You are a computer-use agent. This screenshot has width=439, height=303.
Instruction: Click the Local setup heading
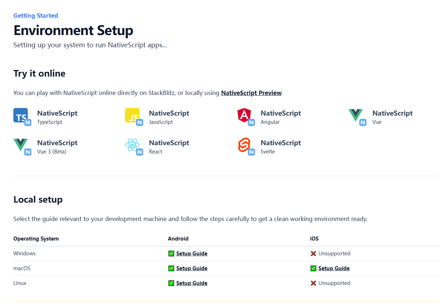tap(38, 199)
